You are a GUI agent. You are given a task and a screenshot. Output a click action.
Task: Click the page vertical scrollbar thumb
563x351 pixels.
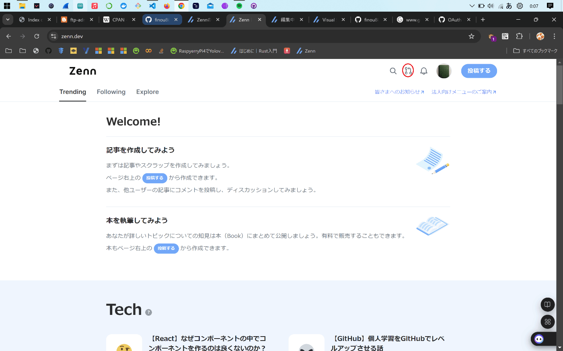pyautogui.click(x=559, y=85)
